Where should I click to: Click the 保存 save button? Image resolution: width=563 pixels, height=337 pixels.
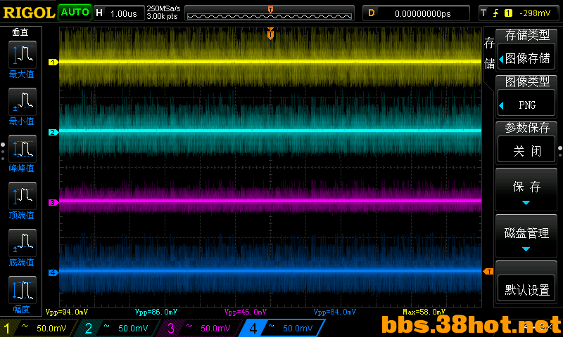(x=526, y=190)
